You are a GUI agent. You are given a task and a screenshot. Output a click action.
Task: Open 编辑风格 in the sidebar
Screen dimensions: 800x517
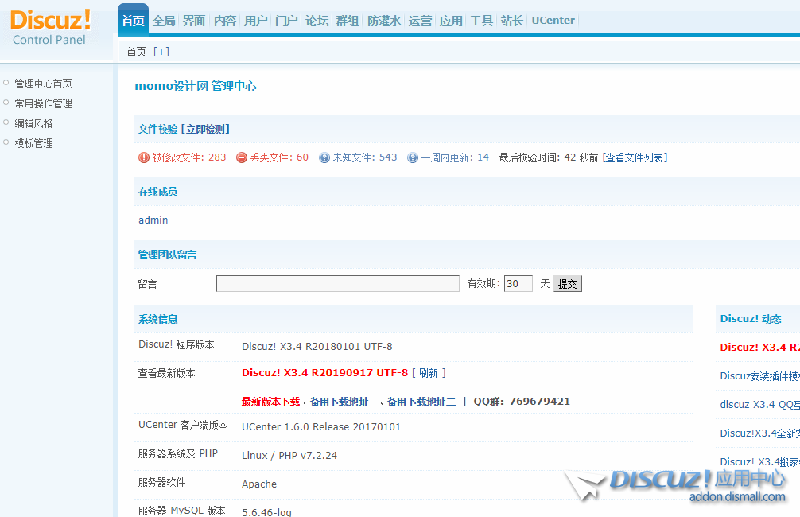pyautogui.click(x=33, y=123)
